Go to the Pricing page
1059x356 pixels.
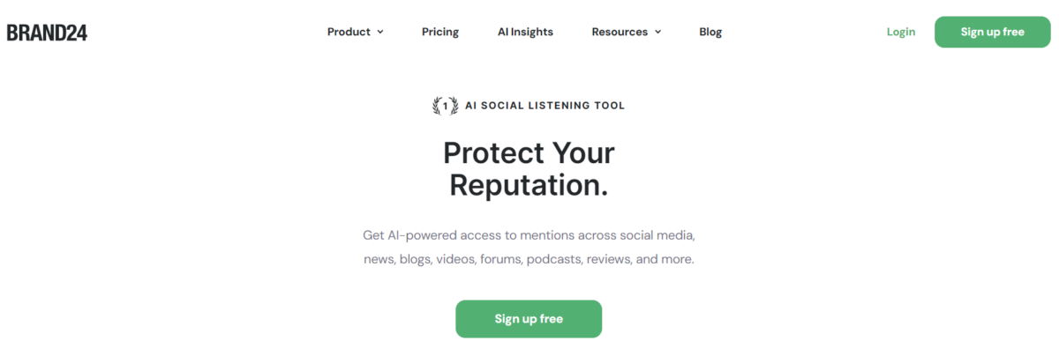(440, 32)
